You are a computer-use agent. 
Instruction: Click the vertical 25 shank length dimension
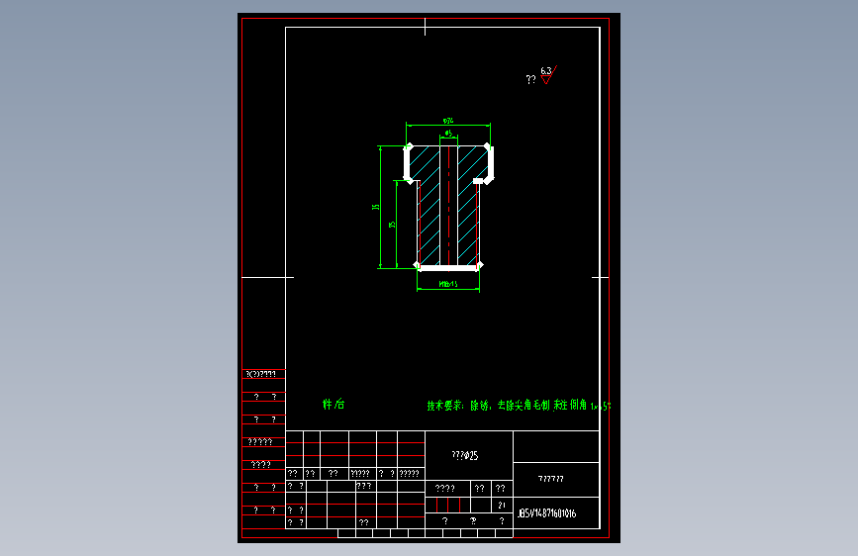(x=392, y=225)
